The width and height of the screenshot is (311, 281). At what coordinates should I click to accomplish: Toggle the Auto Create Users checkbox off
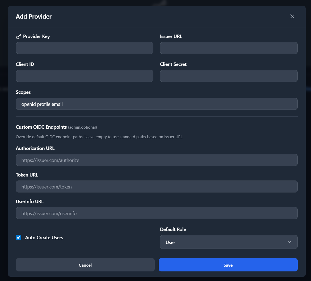click(18, 237)
